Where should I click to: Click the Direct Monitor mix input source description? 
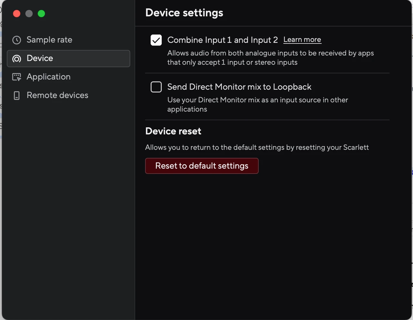(x=257, y=104)
